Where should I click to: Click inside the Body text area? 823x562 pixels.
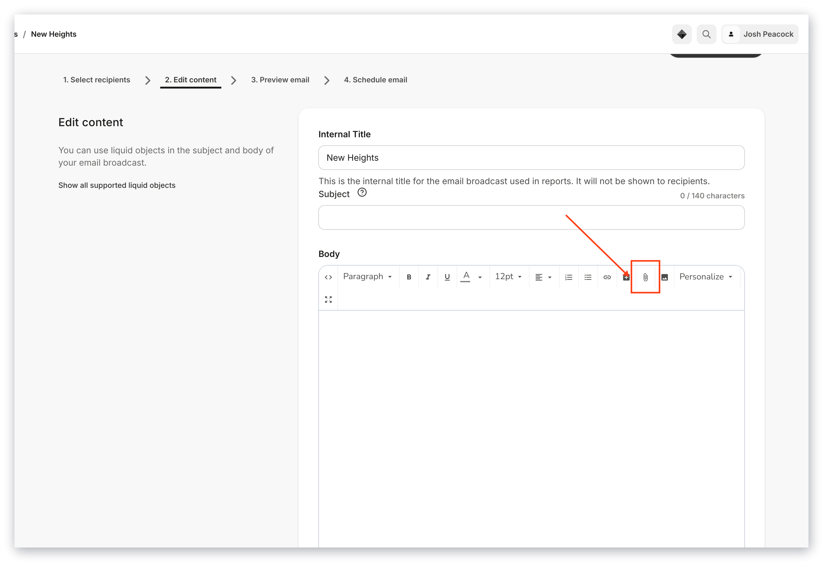click(531, 428)
